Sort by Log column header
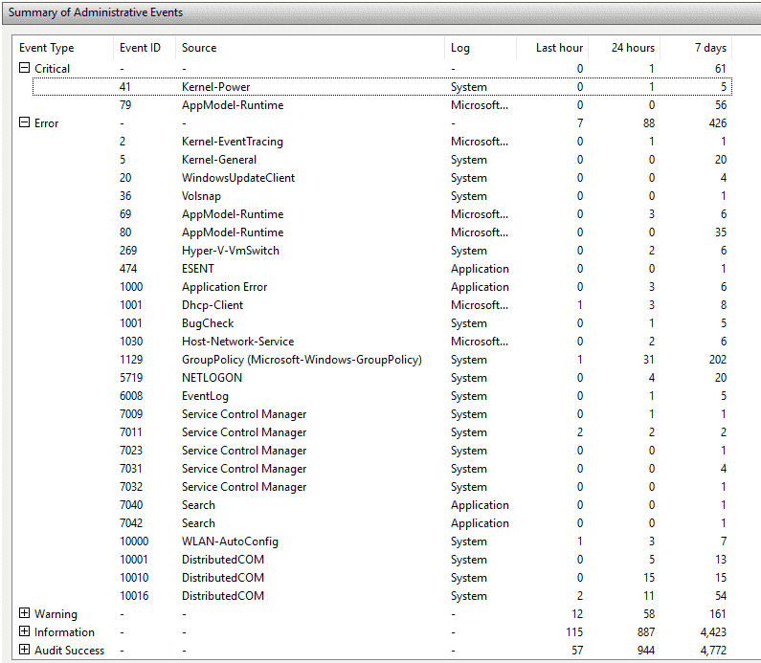The width and height of the screenshot is (761, 663). click(480, 48)
